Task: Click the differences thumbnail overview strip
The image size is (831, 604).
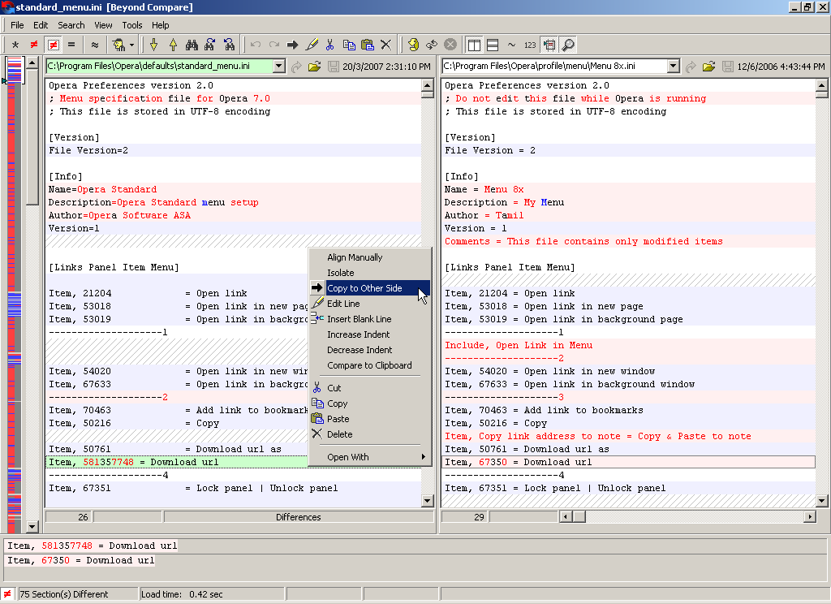Action: [15, 295]
